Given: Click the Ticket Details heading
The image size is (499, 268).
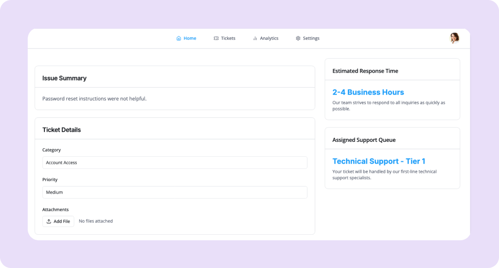Looking at the screenshot, I should click(61, 130).
